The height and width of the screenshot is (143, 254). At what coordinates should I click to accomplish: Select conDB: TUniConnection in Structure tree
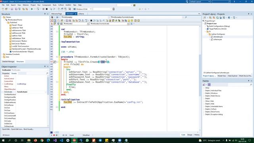(20, 46)
